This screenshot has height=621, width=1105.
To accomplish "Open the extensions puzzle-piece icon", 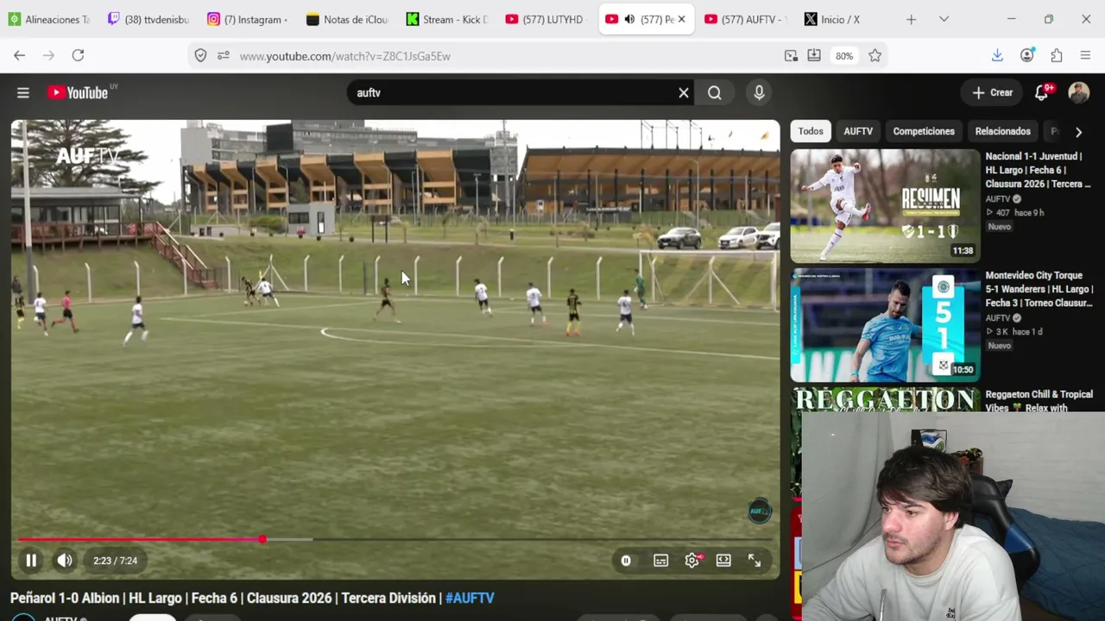I will pos(1056,55).
